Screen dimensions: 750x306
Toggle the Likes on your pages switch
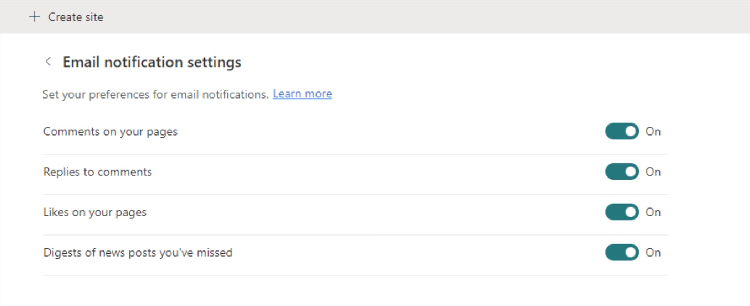622,212
